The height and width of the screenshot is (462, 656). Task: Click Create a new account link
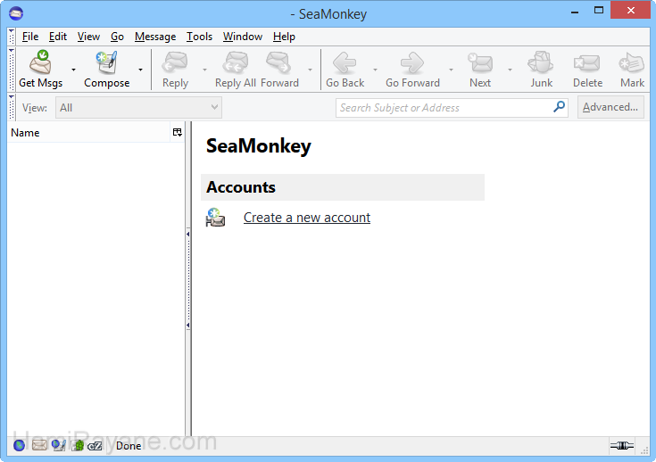click(x=307, y=218)
